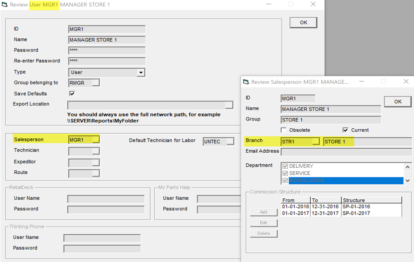Click the To column header
The image size is (414, 262).
(326, 200)
